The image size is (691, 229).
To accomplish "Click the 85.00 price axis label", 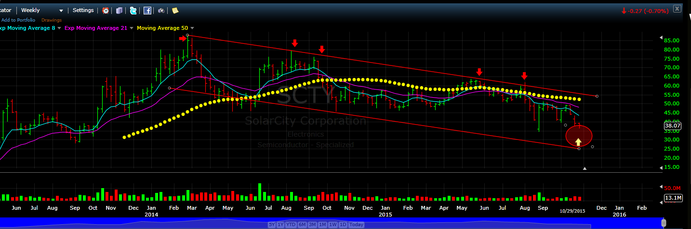I will pos(671,40).
